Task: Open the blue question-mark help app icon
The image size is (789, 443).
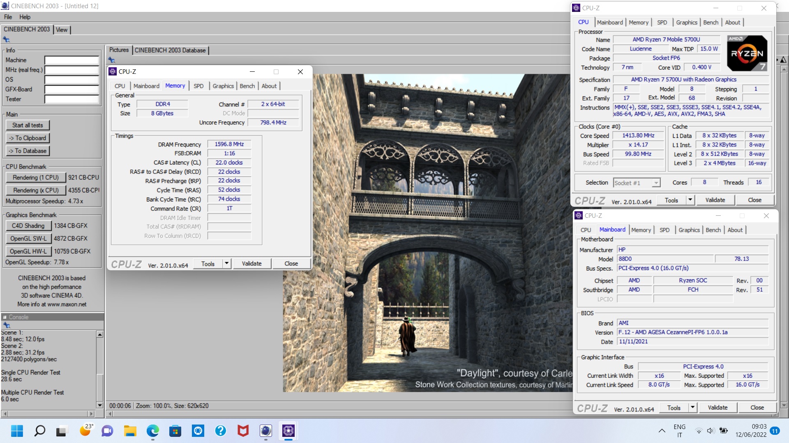Action: pyautogui.click(x=221, y=431)
